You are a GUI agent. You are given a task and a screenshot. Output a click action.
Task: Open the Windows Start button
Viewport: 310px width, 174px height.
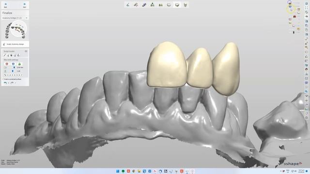tap(118, 171)
